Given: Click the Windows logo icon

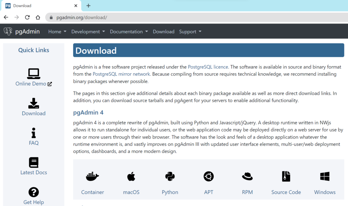Looking at the screenshot, I should (325, 176).
